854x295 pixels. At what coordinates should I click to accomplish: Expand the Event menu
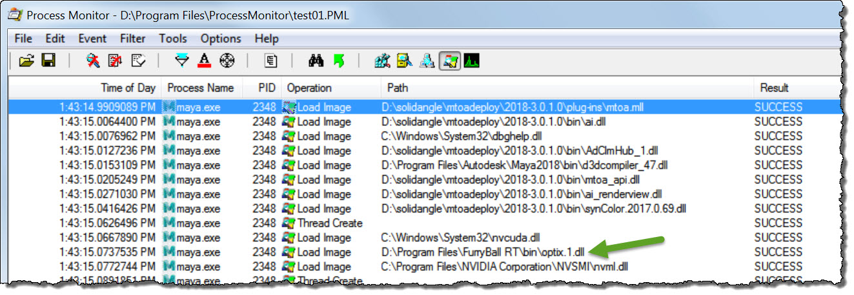pos(92,38)
